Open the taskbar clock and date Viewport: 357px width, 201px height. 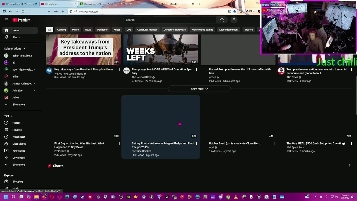[x=345, y=197]
